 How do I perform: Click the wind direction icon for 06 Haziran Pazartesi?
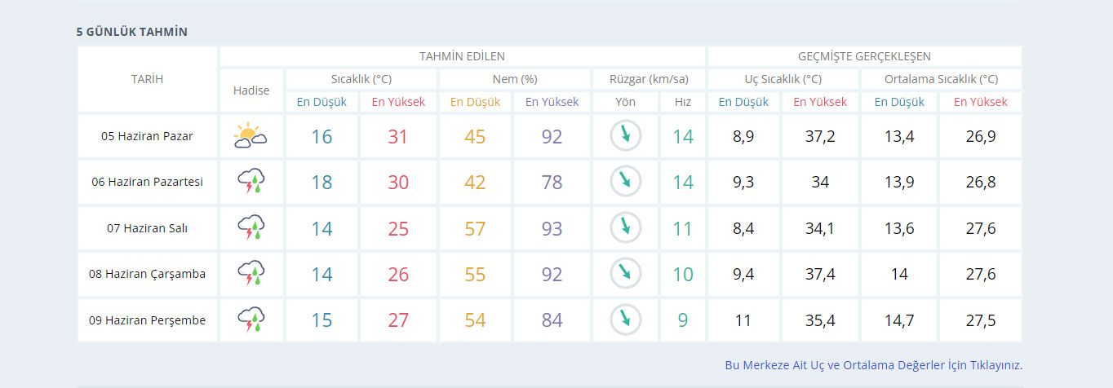click(625, 182)
